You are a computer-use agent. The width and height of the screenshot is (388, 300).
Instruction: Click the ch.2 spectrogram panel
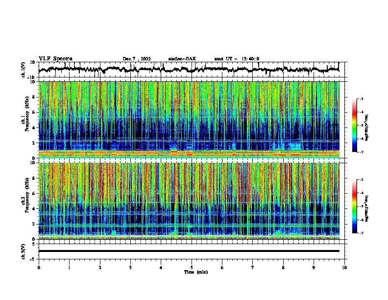pos(189,201)
